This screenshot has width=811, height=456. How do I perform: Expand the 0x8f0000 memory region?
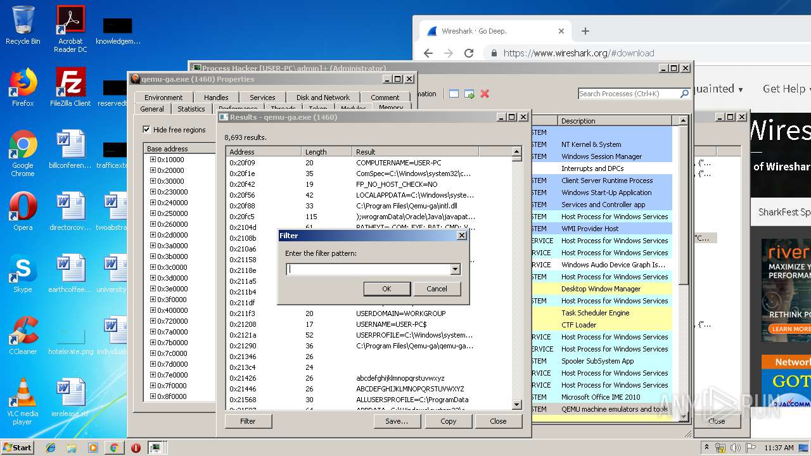click(x=153, y=396)
